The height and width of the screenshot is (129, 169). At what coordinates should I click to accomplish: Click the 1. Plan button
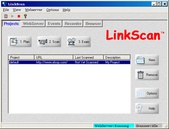[20, 42]
